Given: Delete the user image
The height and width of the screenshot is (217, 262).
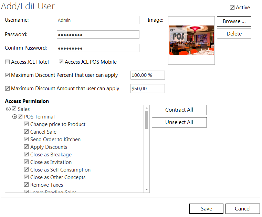Looking at the screenshot, I should (x=234, y=34).
